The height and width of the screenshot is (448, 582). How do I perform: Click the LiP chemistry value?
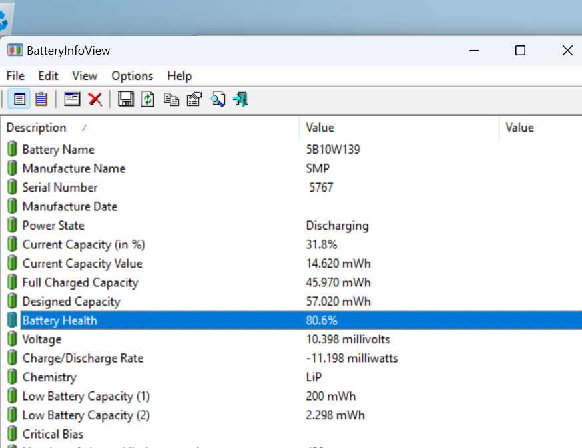pos(314,377)
